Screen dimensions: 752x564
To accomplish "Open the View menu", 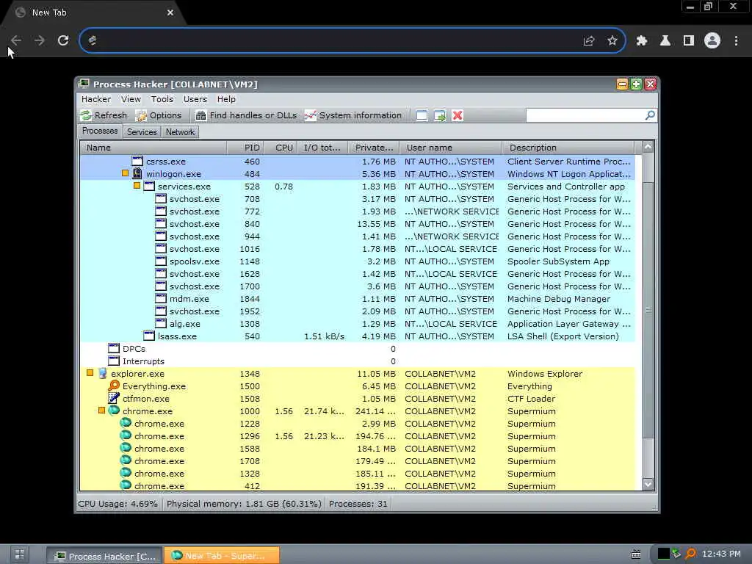I will (131, 99).
